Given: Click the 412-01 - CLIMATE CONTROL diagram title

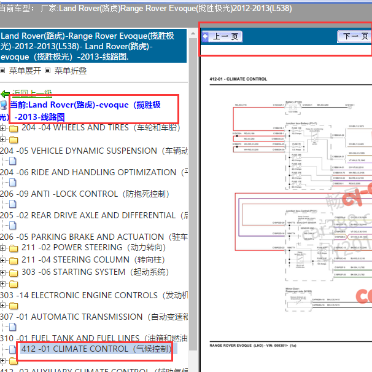Looking at the screenshot, I should [x=238, y=79].
